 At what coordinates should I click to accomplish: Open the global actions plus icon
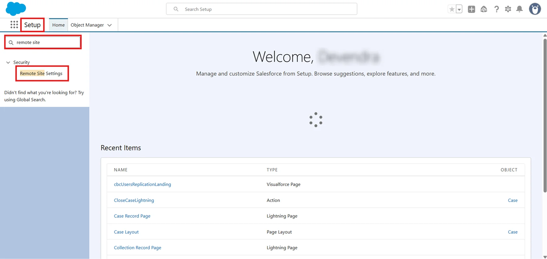[471, 9]
